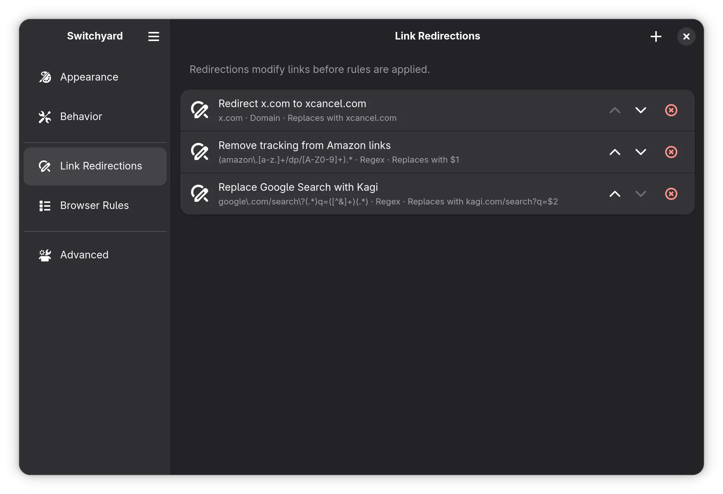Move the Amazon tracking rule down

641,152
